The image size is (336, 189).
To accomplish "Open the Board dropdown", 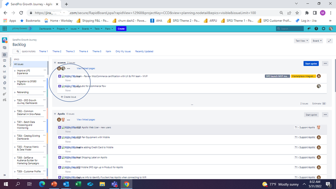I will pyautogui.click(x=317, y=41).
